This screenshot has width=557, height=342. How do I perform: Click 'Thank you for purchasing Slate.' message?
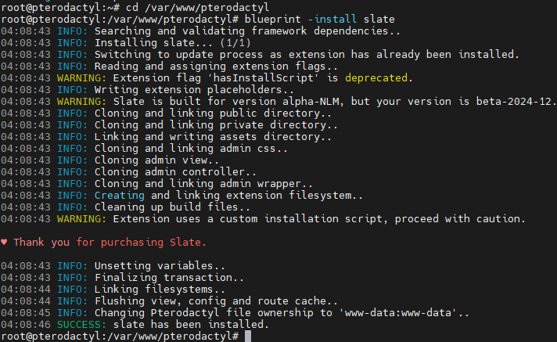[x=110, y=242]
